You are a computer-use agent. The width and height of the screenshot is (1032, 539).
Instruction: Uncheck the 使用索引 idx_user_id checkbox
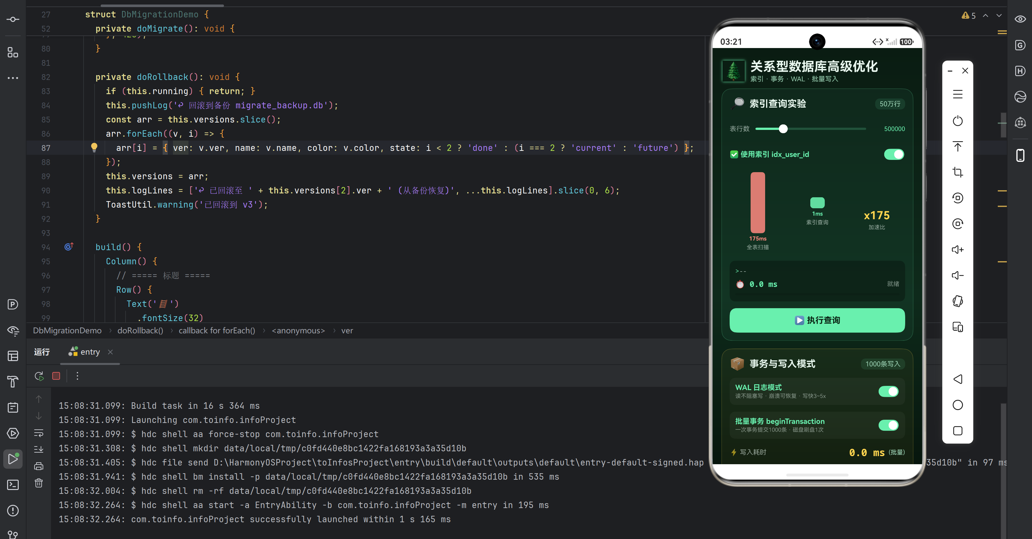[x=734, y=154]
